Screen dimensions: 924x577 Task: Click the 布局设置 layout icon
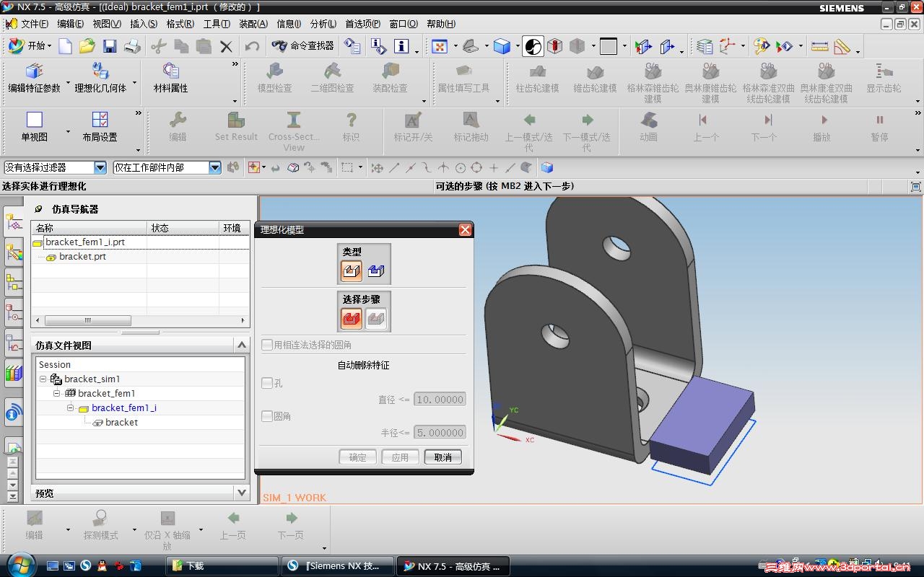[100, 120]
